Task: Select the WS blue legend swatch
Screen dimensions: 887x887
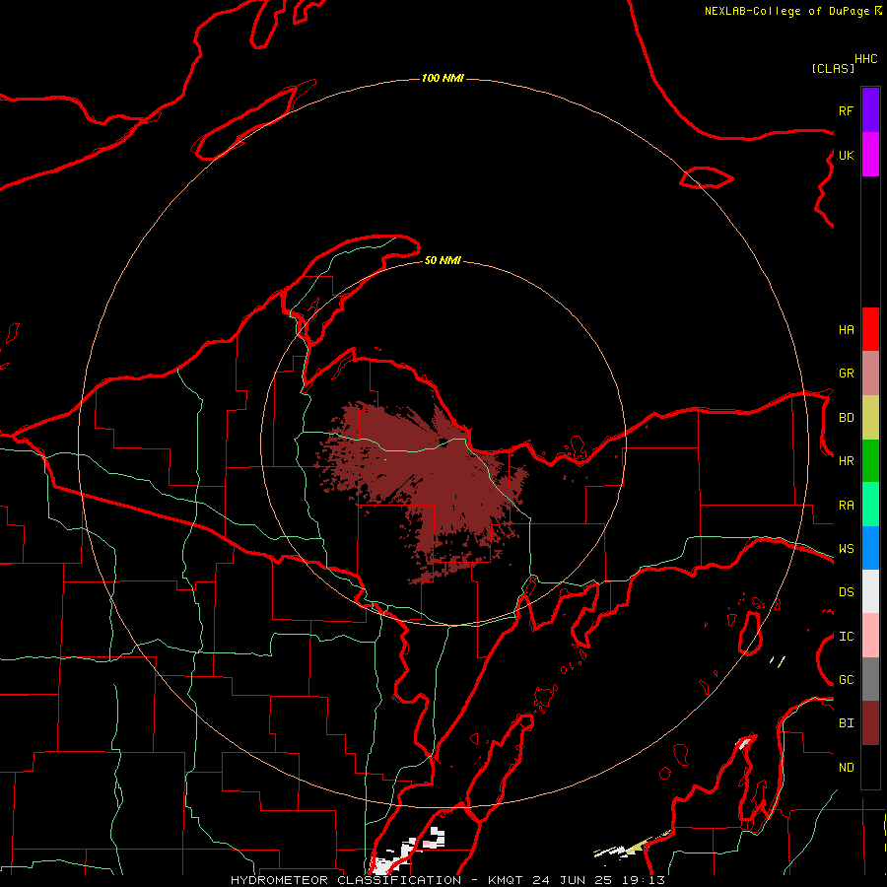Action: point(870,548)
